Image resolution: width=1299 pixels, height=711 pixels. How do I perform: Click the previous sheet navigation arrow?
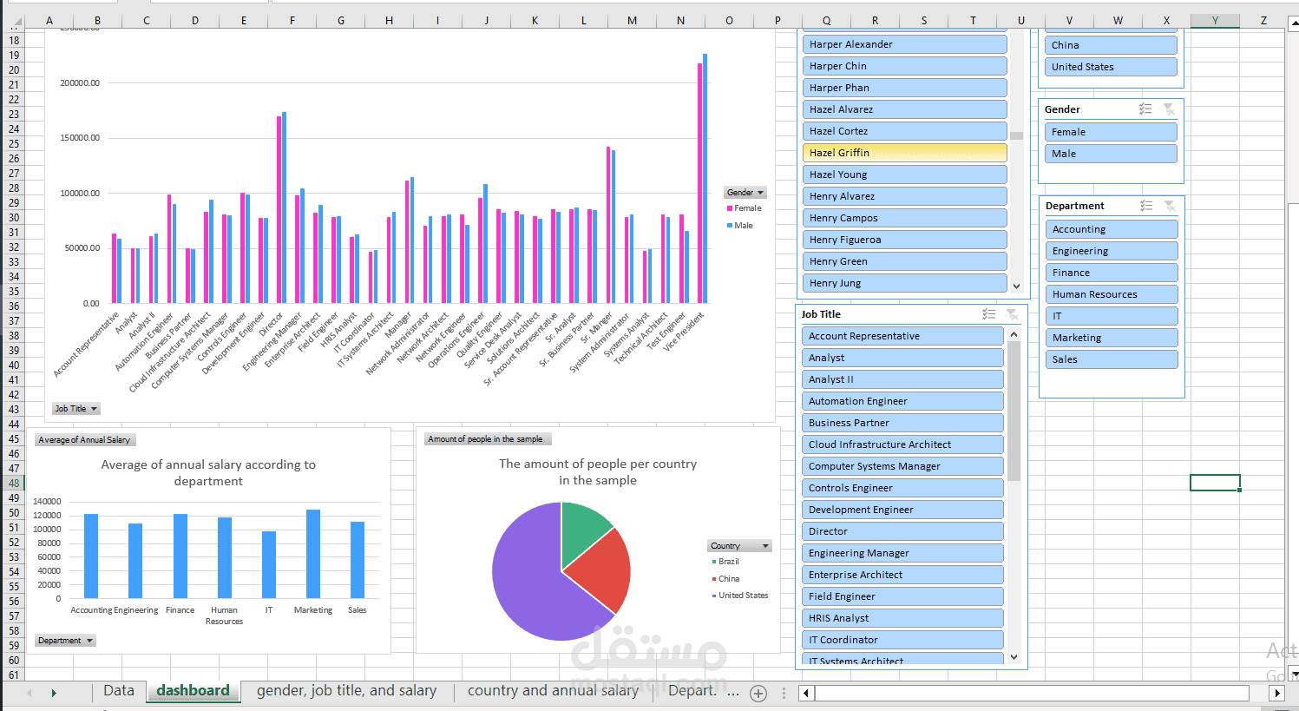click(x=30, y=693)
